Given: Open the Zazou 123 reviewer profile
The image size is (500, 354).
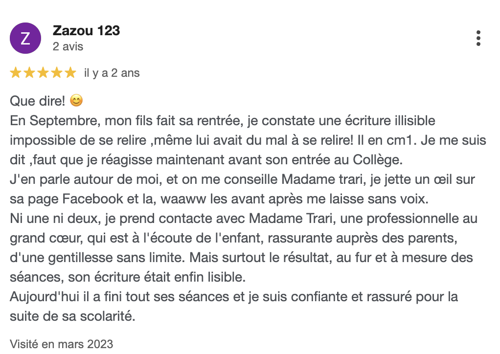Looking at the screenshot, I should pos(86,31).
